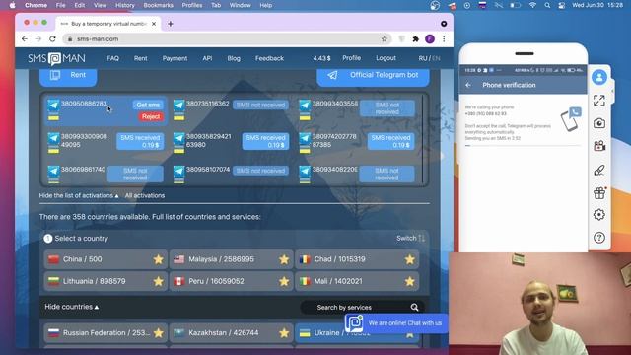The image size is (631, 355).
Task: Open the API nav item
Action: [207, 58]
